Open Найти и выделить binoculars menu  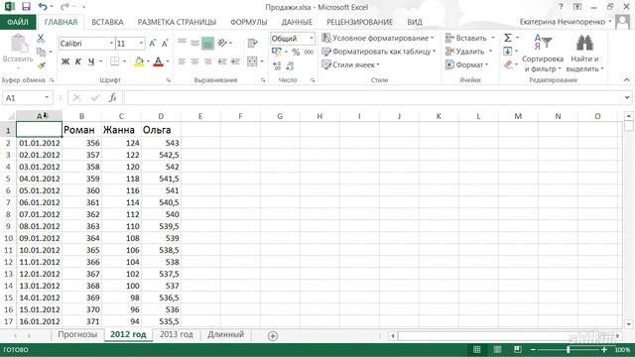[x=584, y=54]
